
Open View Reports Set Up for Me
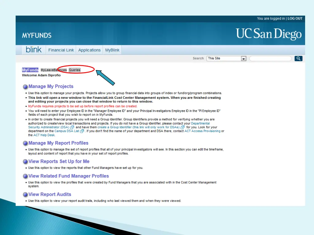point(59,161)
